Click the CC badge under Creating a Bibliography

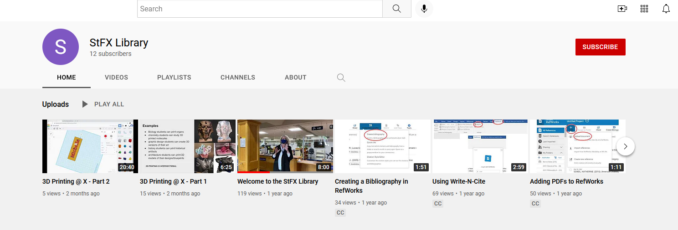[340, 213]
